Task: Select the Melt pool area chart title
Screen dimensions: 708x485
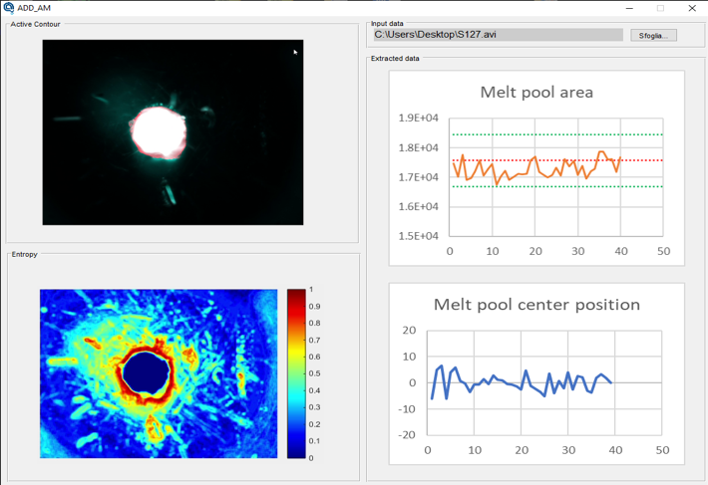Action: tap(536, 93)
